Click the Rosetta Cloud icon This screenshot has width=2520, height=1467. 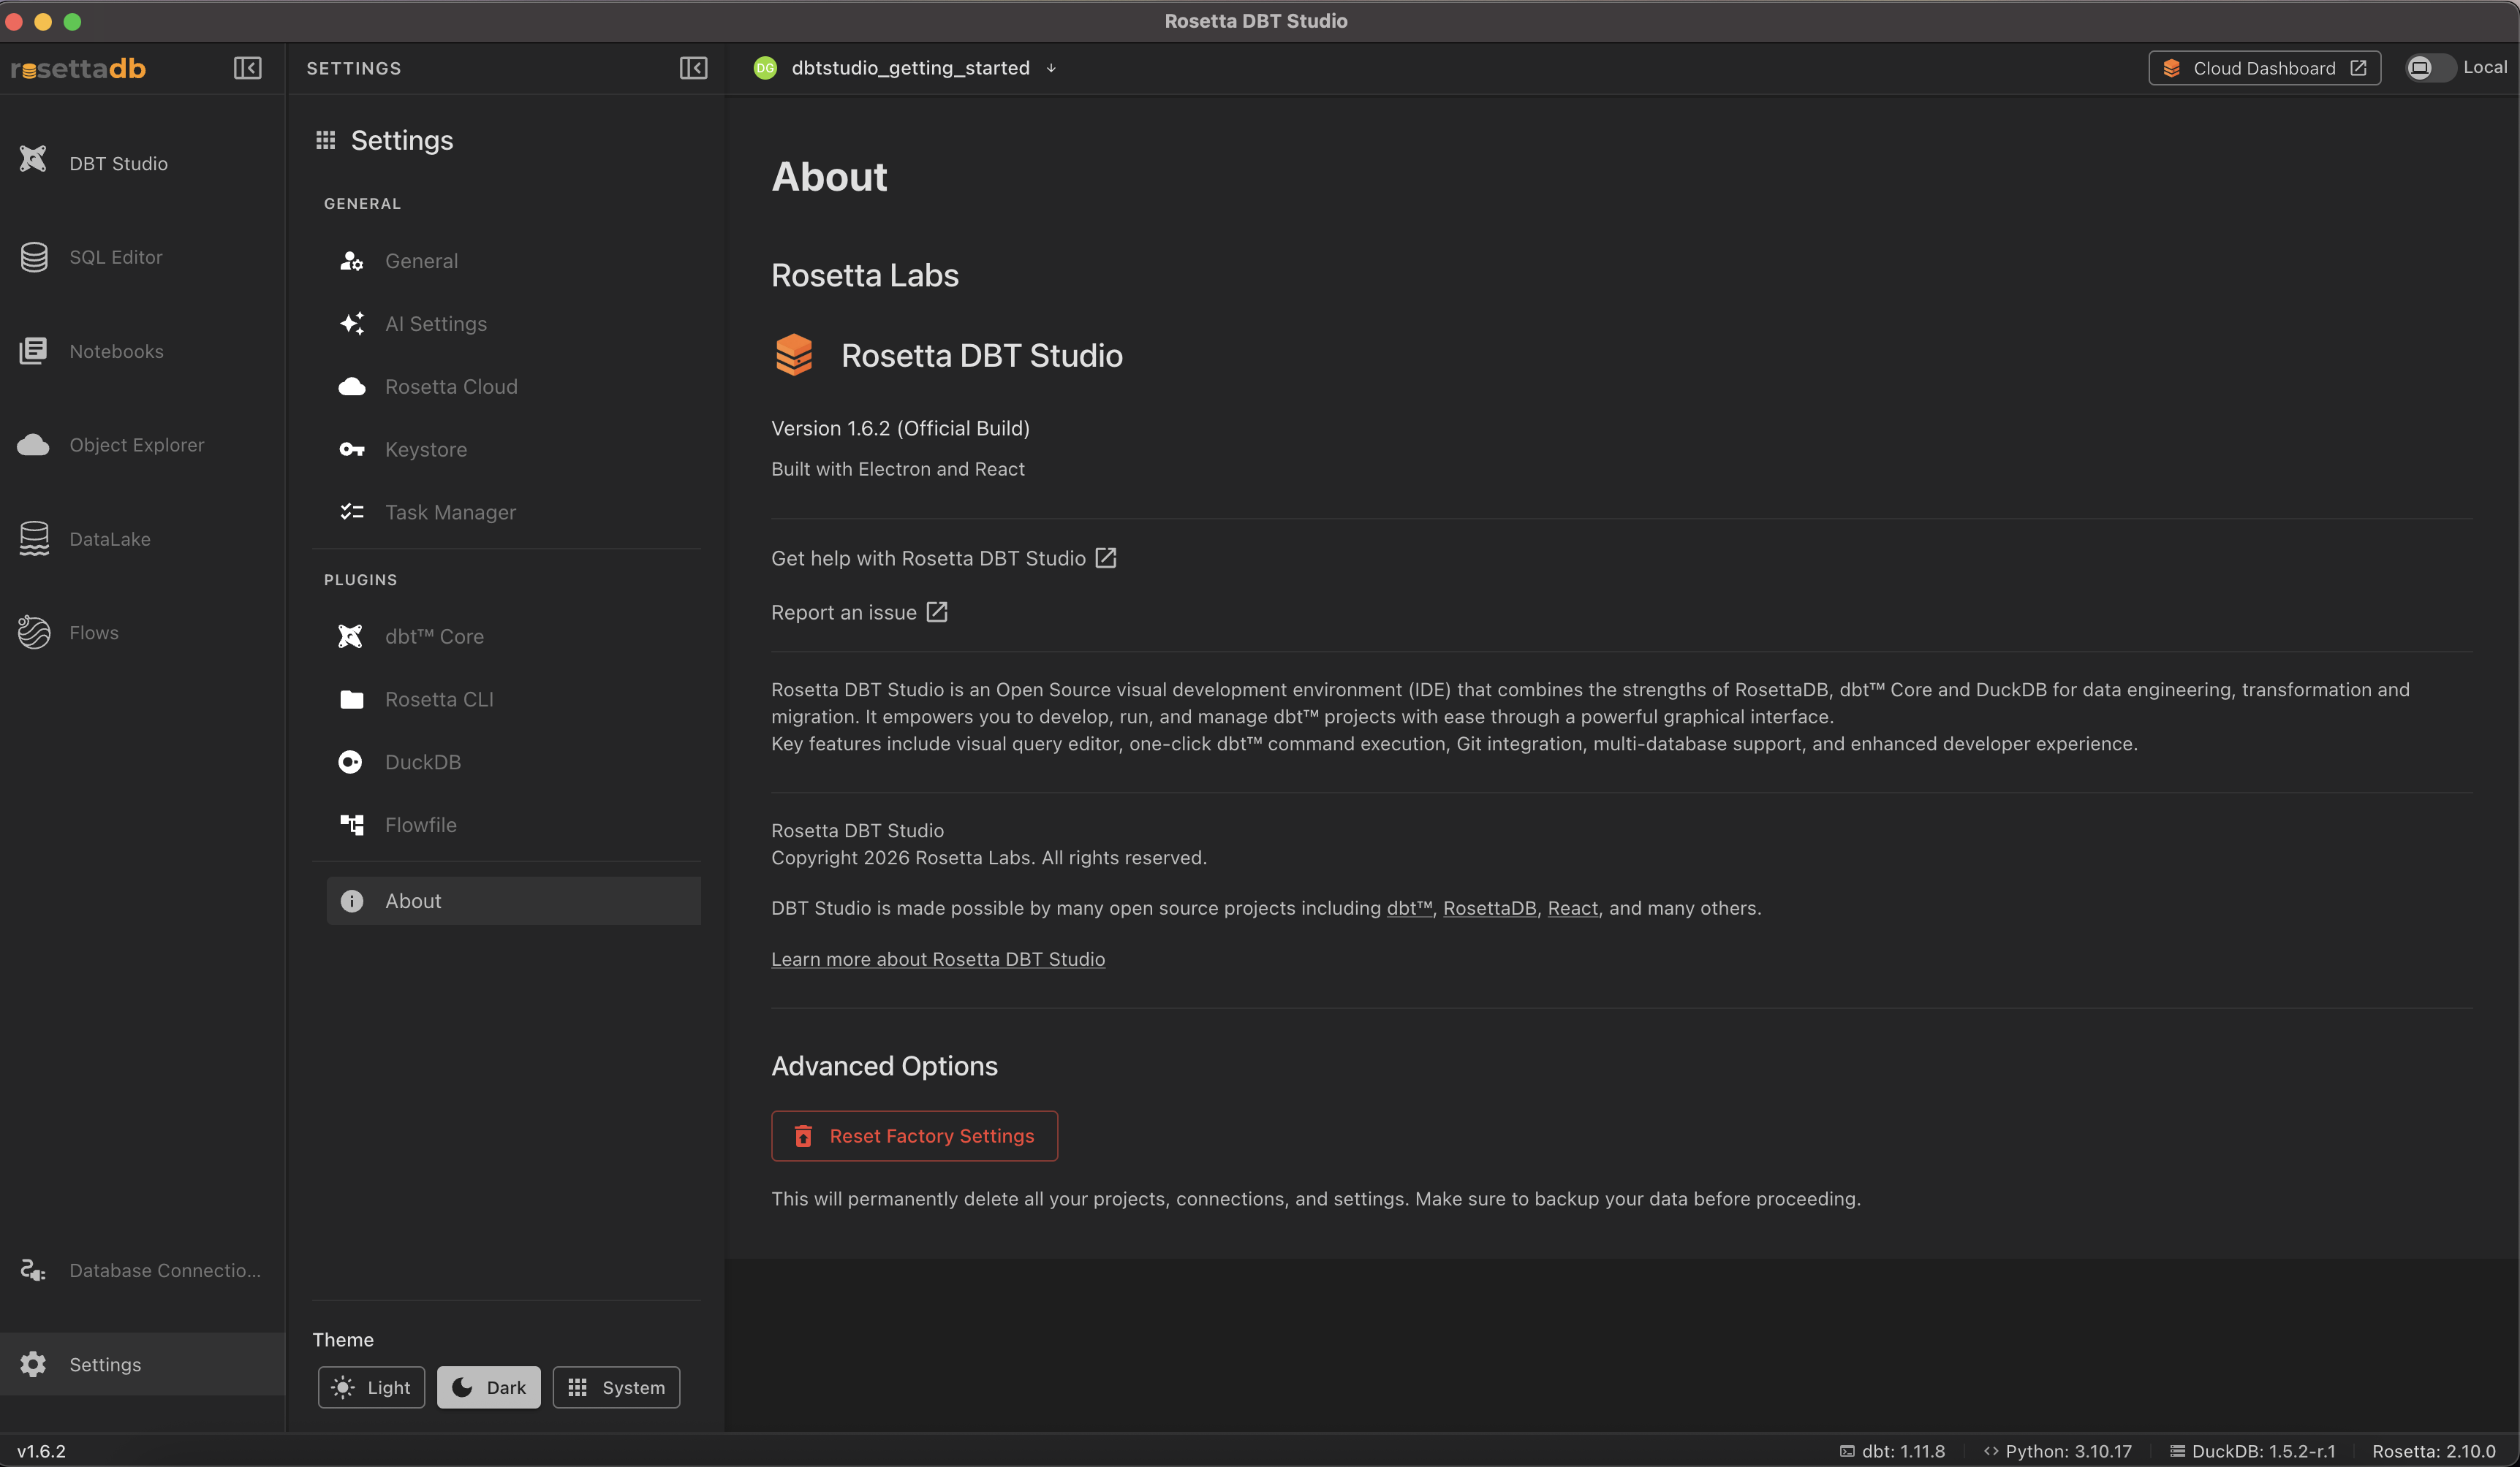tap(351, 386)
